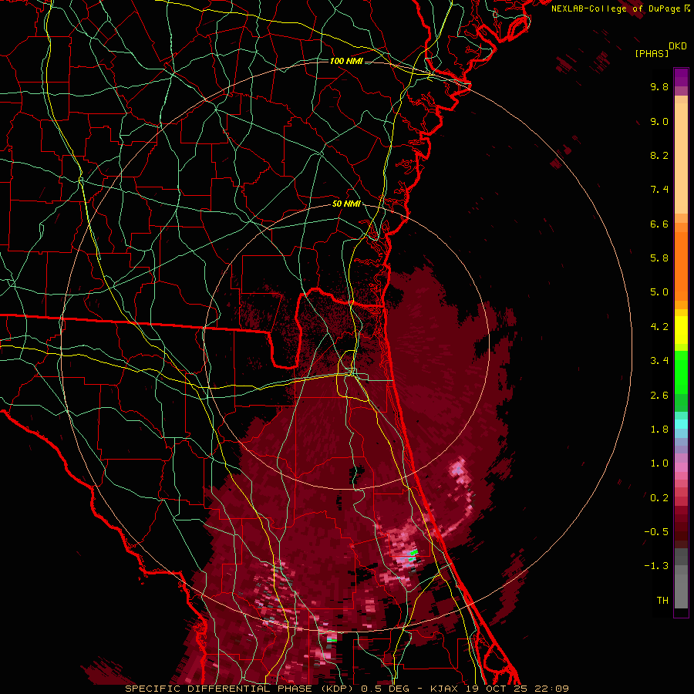Image resolution: width=694 pixels, height=694 pixels.
Task: Choose the 2.6 legend label
Action: pyautogui.click(x=659, y=396)
